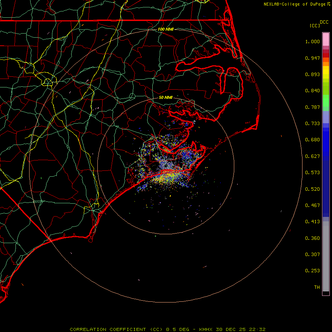Click the 0.840 value on the color scale
Screen dimensions: 332x332
tap(312, 91)
